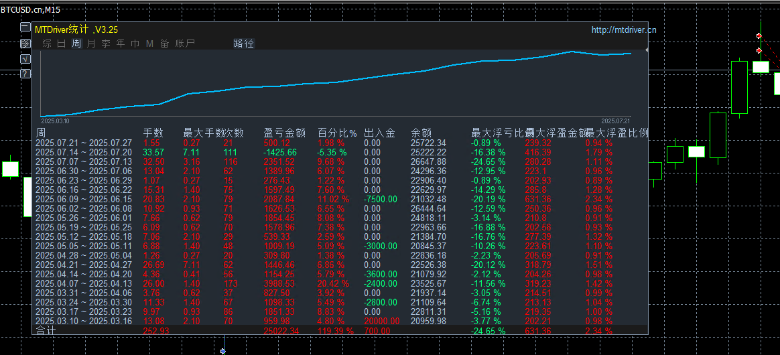Select the 2025.05.05 ~ 2025.05.11 week row
This screenshot has width=780, height=355.
341,246
